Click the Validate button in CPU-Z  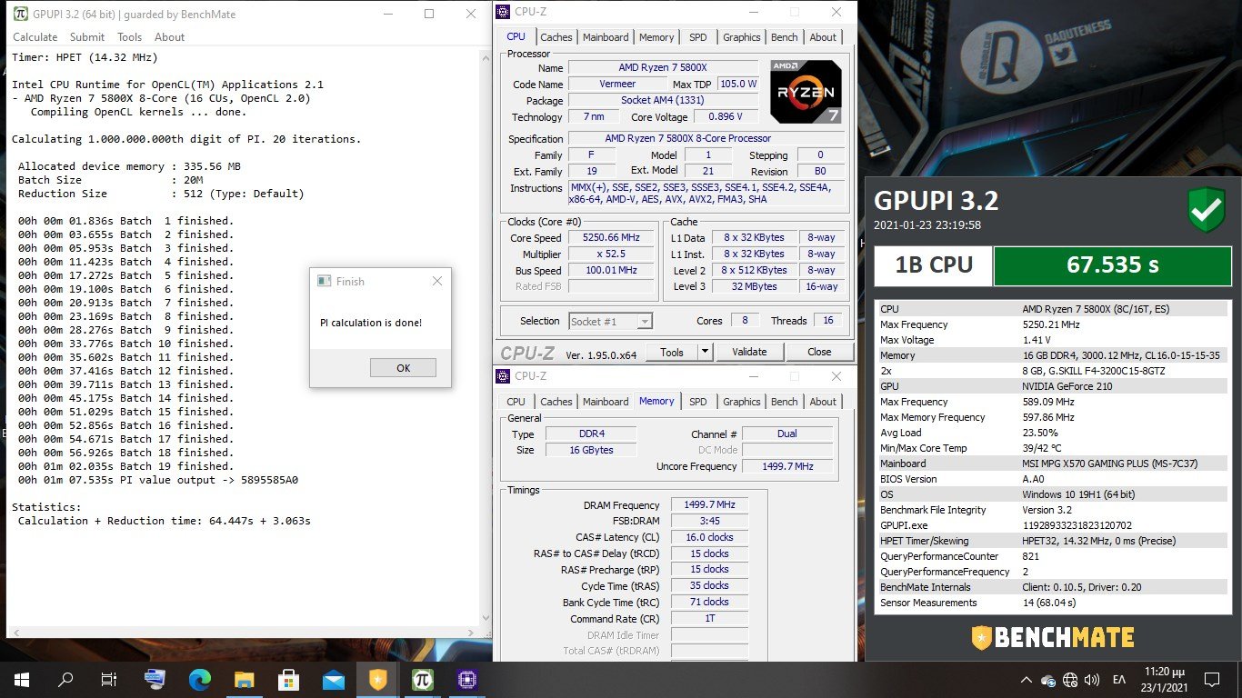749,352
